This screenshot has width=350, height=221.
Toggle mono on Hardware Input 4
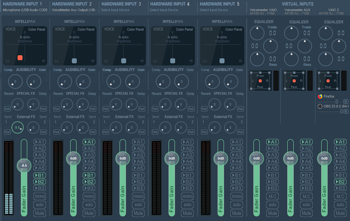click(x=187, y=196)
